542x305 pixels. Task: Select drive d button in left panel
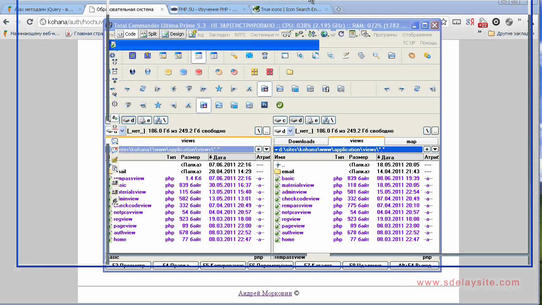[x=129, y=120]
